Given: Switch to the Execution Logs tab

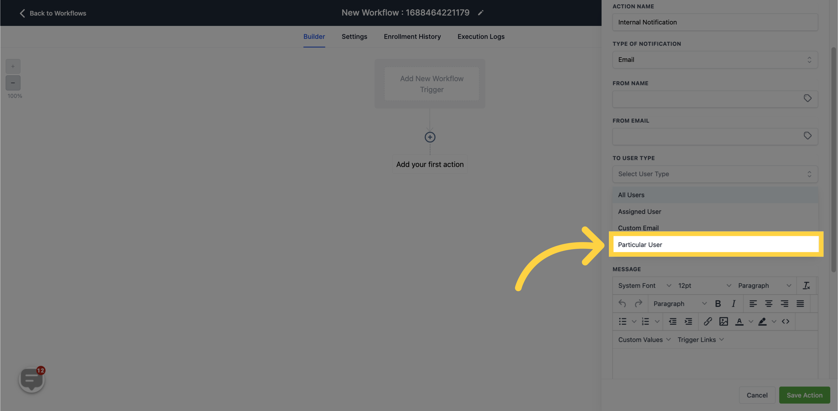Looking at the screenshot, I should (481, 36).
